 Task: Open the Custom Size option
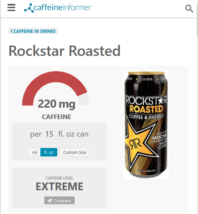(x=75, y=152)
